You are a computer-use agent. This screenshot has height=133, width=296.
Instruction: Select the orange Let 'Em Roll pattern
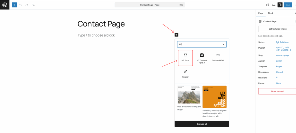tap(214, 102)
